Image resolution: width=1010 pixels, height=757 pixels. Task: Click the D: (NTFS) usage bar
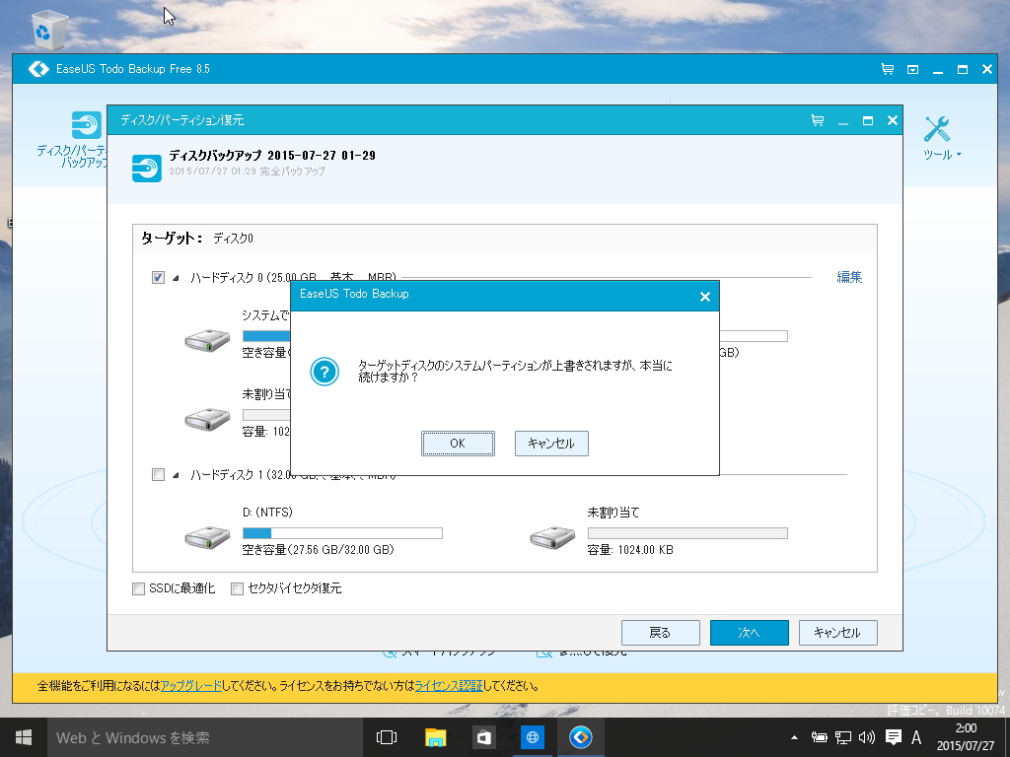(x=342, y=533)
